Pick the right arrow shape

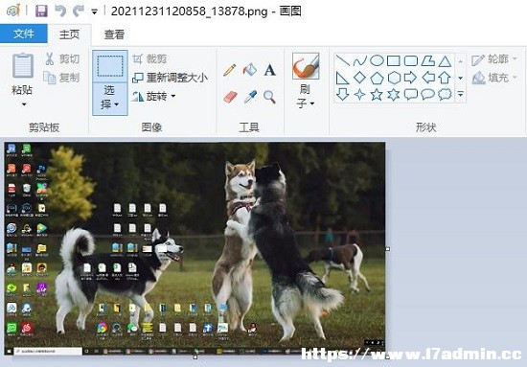click(410, 78)
